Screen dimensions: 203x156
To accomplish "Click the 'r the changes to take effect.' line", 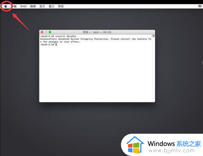I will (x=60, y=42).
